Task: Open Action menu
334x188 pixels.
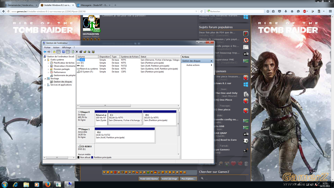Action: (56, 48)
